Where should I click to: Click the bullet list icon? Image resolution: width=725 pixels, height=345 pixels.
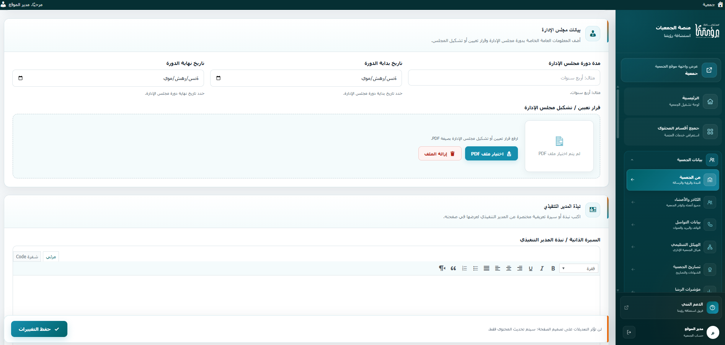pos(475,269)
